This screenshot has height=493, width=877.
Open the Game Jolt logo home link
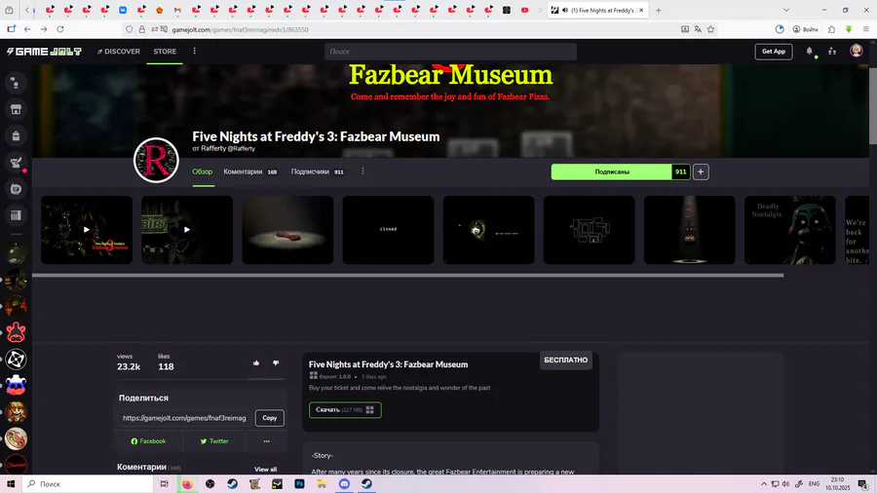(44, 52)
